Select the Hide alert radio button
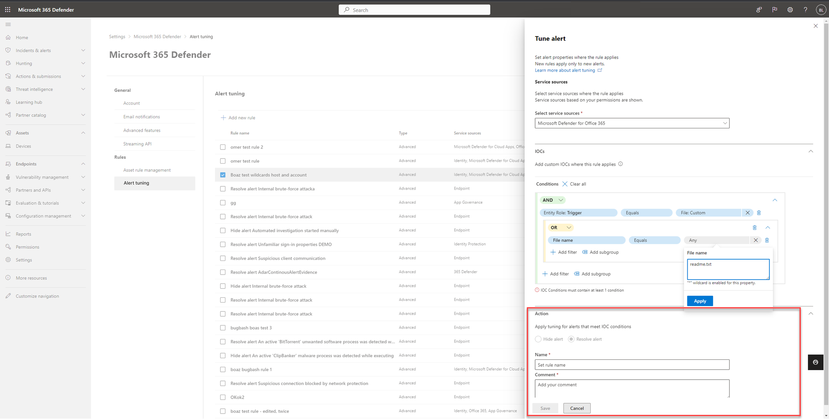The height and width of the screenshot is (419, 829). (538, 339)
